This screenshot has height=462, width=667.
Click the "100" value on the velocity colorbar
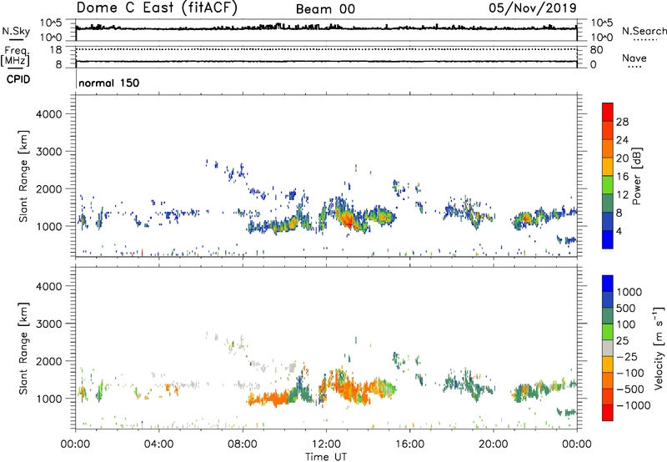pyautogui.click(x=625, y=324)
